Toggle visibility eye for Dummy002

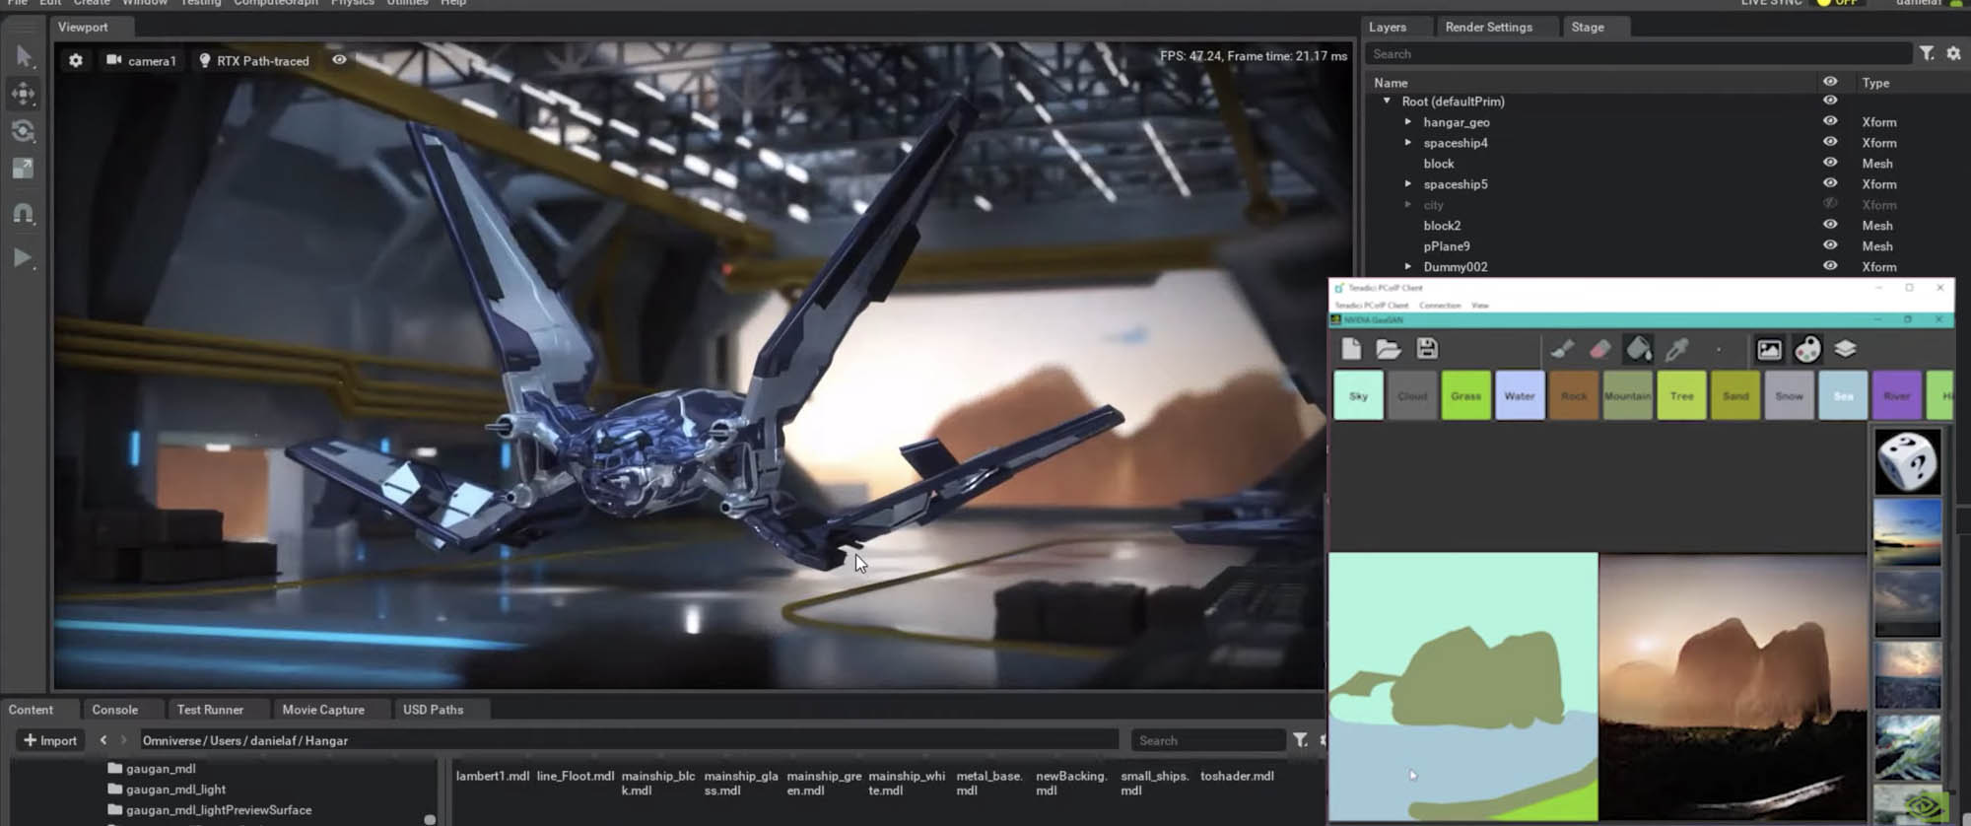pyautogui.click(x=1830, y=266)
